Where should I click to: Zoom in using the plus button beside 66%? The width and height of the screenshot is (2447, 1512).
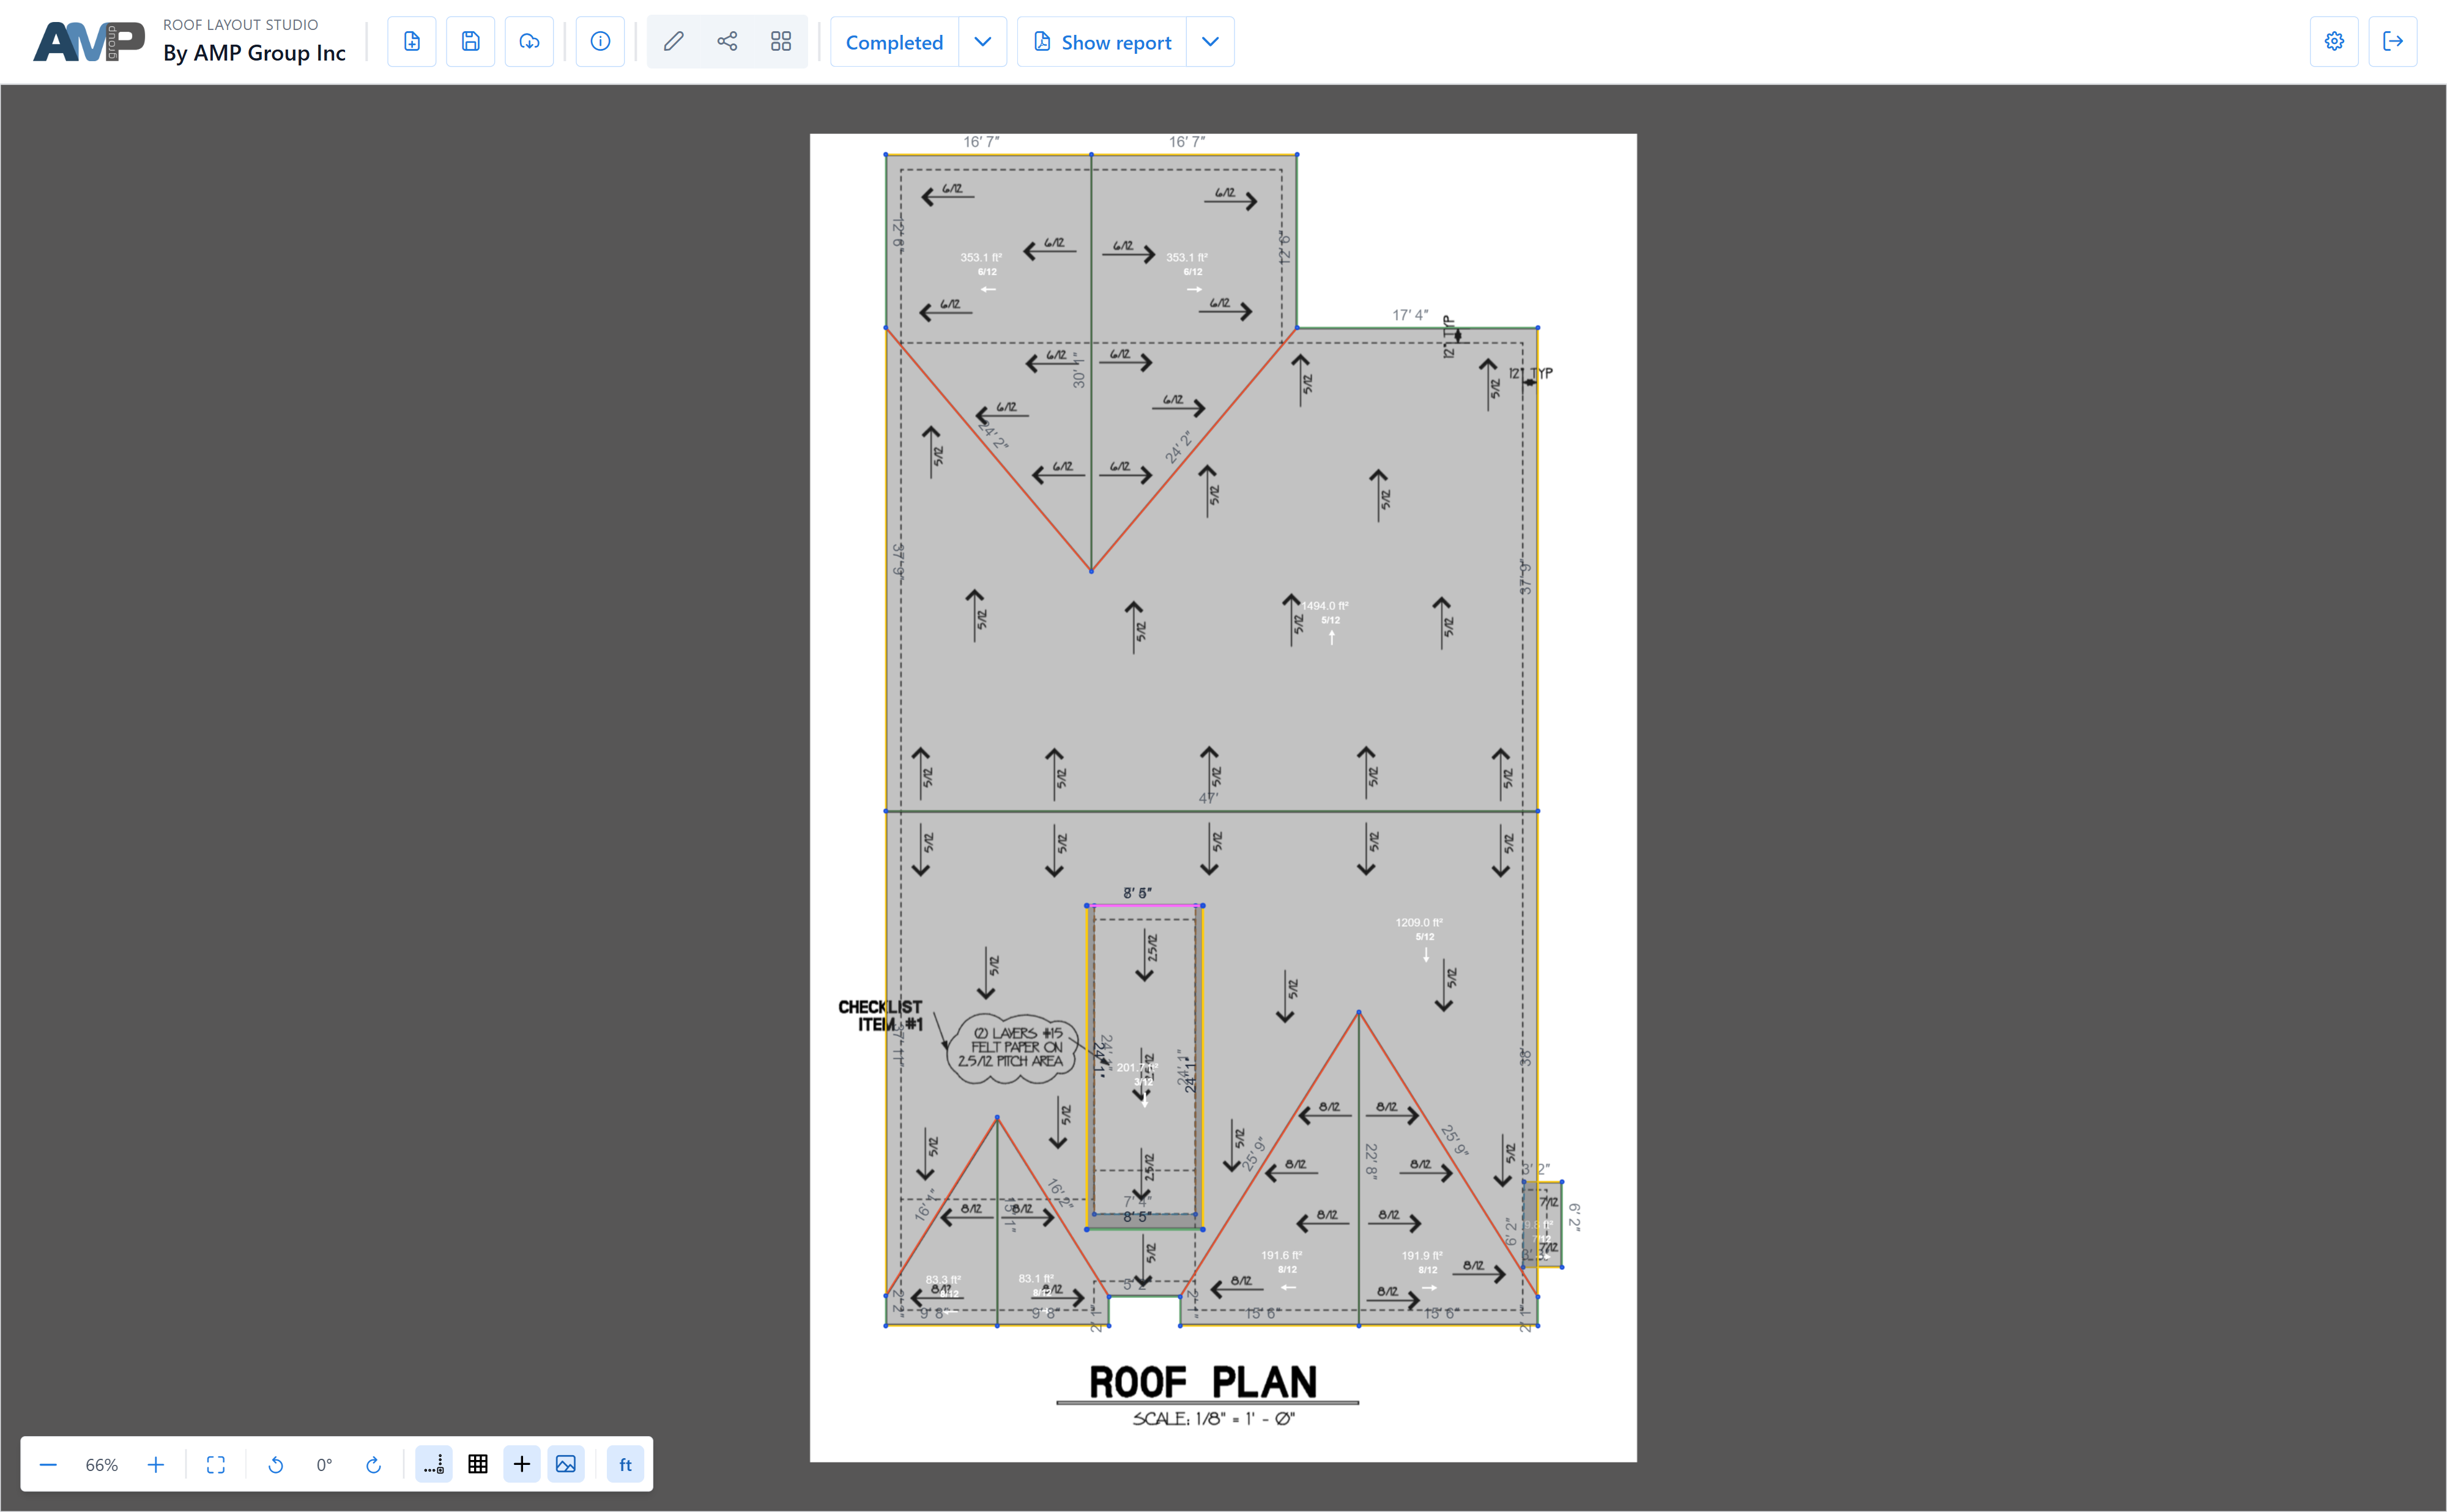155,1464
